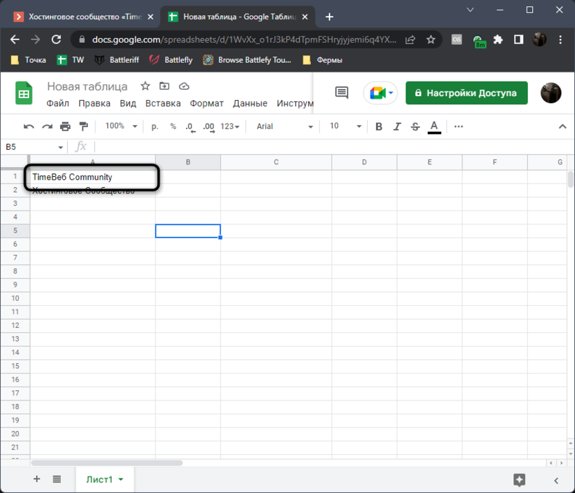Open the 100% zoom dropdown
The height and width of the screenshot is (493, 575).
pyautogui.click(x=121, y=126)
